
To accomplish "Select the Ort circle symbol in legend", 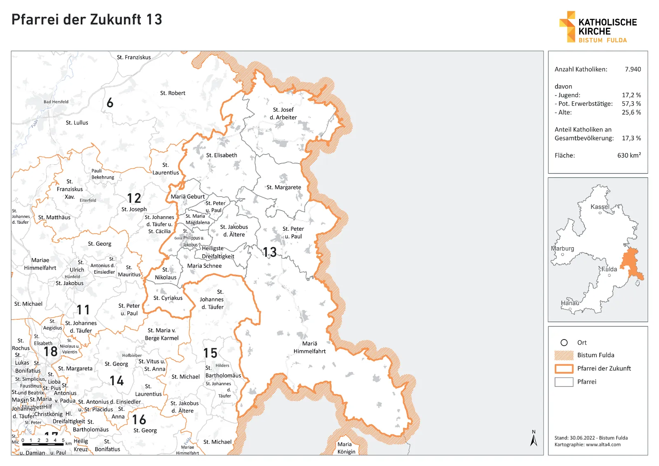I will (x=564, y=343).
